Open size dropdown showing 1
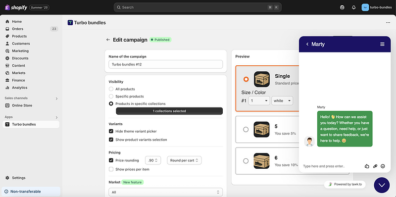This screenshot has height=197, width=396. point(259,101)
